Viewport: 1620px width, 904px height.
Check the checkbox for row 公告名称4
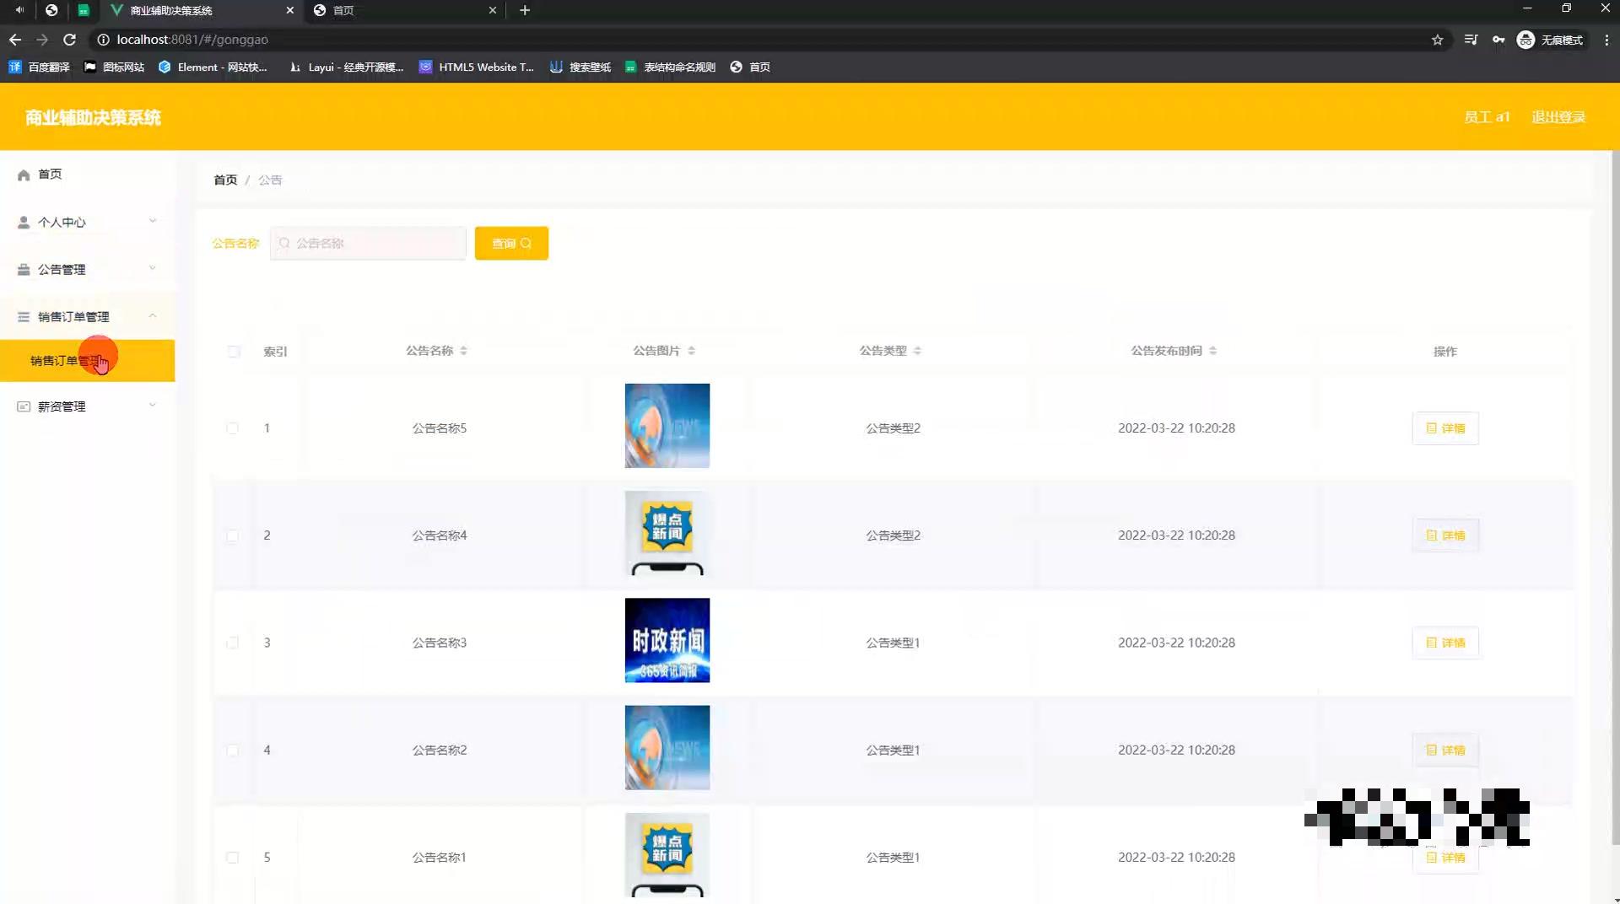click(x=232, y=535)
